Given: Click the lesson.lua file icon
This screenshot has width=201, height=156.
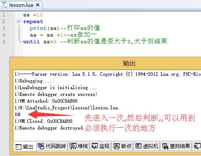Looking at the screenshot, I should (5, 5).
